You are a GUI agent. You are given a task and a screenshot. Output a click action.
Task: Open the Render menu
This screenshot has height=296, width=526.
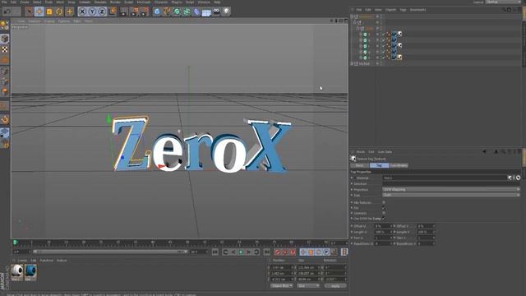click(x=115, y=2)
